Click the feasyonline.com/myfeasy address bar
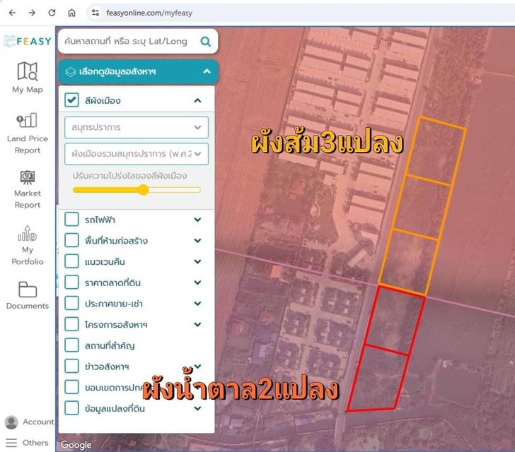 tap(149, 13)
